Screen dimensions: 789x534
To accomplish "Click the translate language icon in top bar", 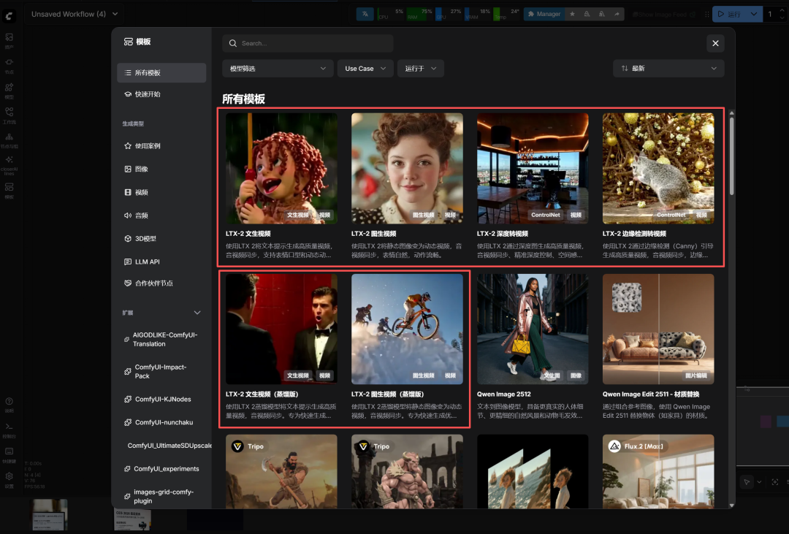I will (365, 14).
